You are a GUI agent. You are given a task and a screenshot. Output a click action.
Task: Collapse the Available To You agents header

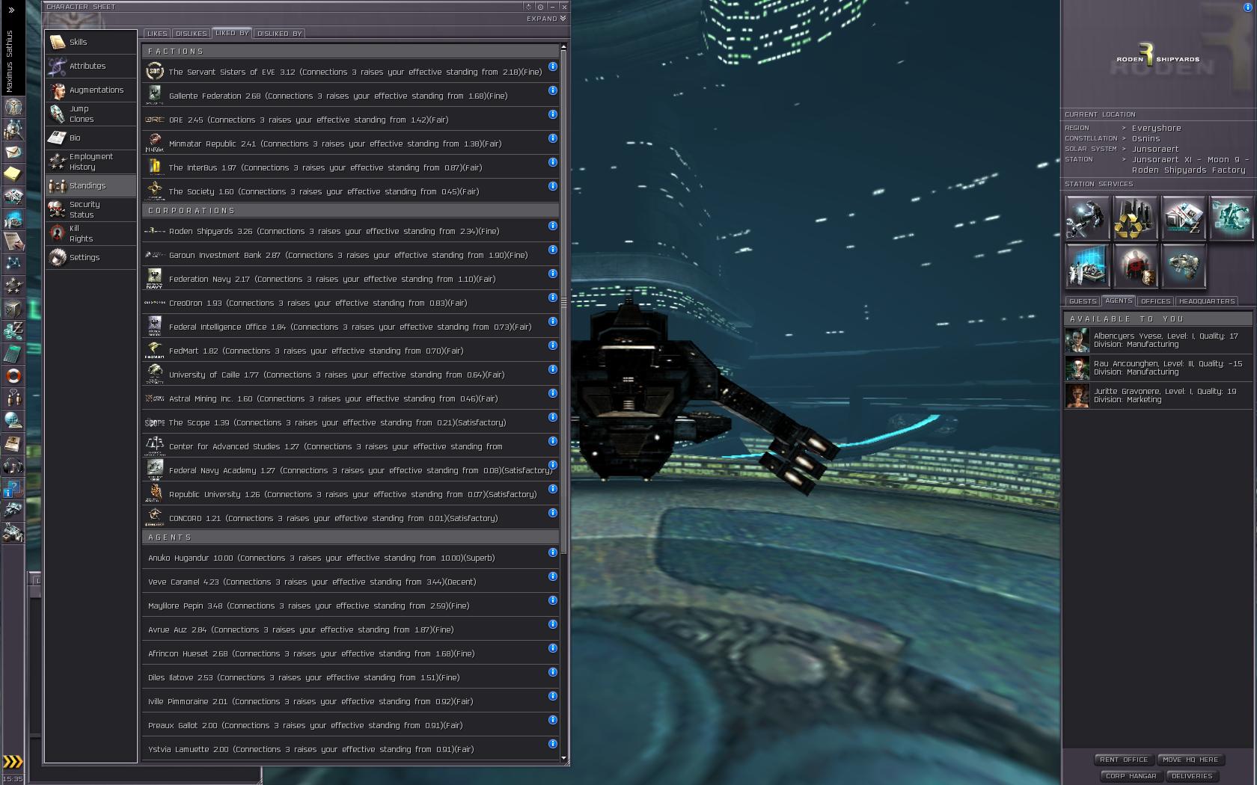point(1158,319)
